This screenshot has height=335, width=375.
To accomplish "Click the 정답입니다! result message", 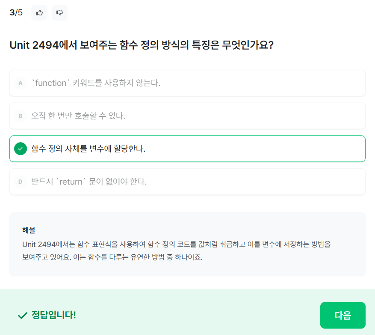I will (53, 315).
